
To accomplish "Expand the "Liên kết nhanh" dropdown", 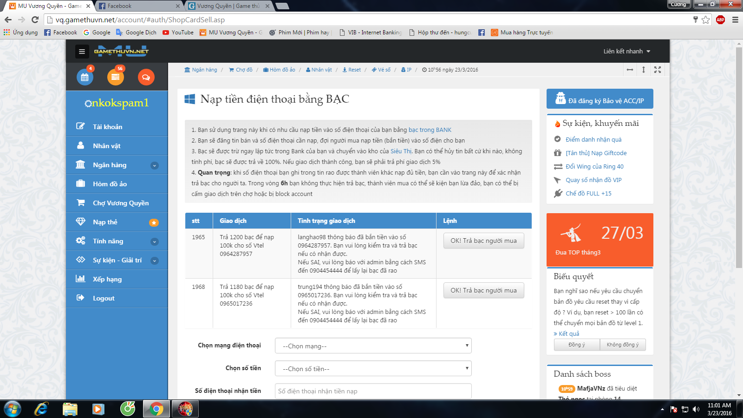I will (x=626, y=52).
